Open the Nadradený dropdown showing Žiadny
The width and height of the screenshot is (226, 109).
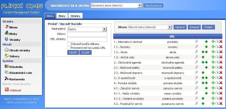87,29
